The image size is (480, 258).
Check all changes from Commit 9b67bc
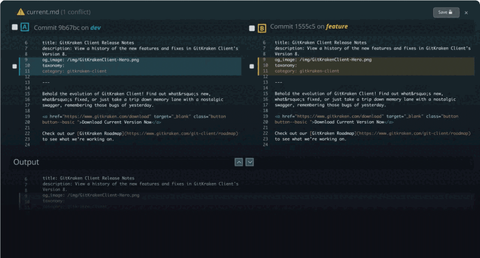coord(14,27)
